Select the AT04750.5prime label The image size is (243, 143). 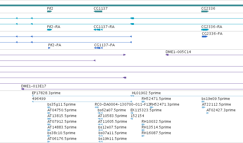pyautogui.click(x=62, y=110)
